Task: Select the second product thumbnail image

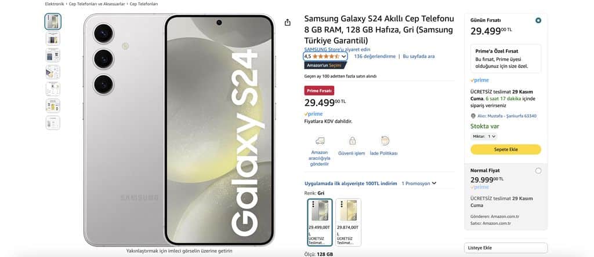Action: [53, 38]
